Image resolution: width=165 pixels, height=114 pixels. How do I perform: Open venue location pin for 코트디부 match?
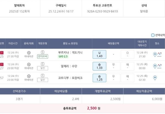point(155,78)
